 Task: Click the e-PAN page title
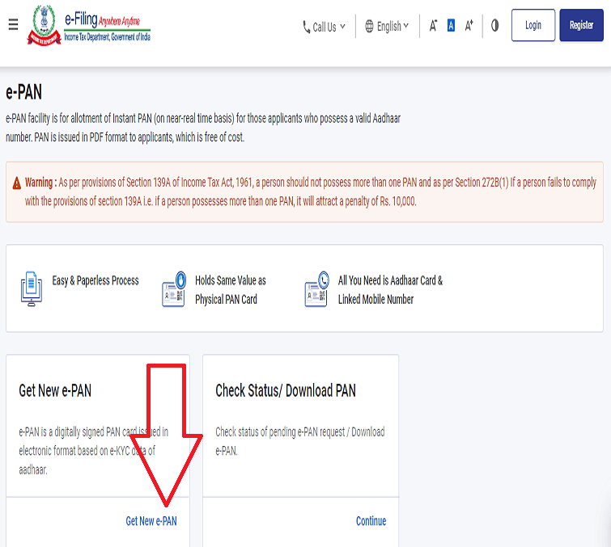(23, 92)
